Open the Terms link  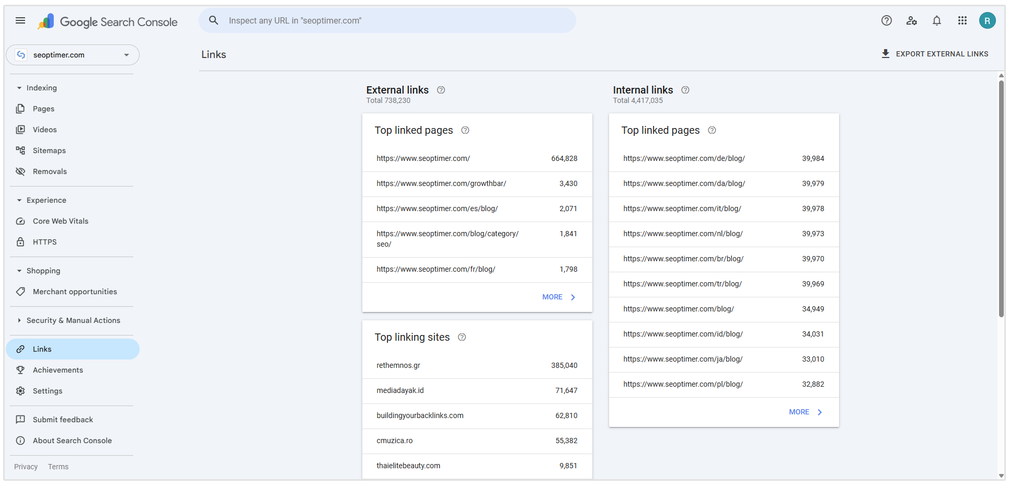point(58,467)
